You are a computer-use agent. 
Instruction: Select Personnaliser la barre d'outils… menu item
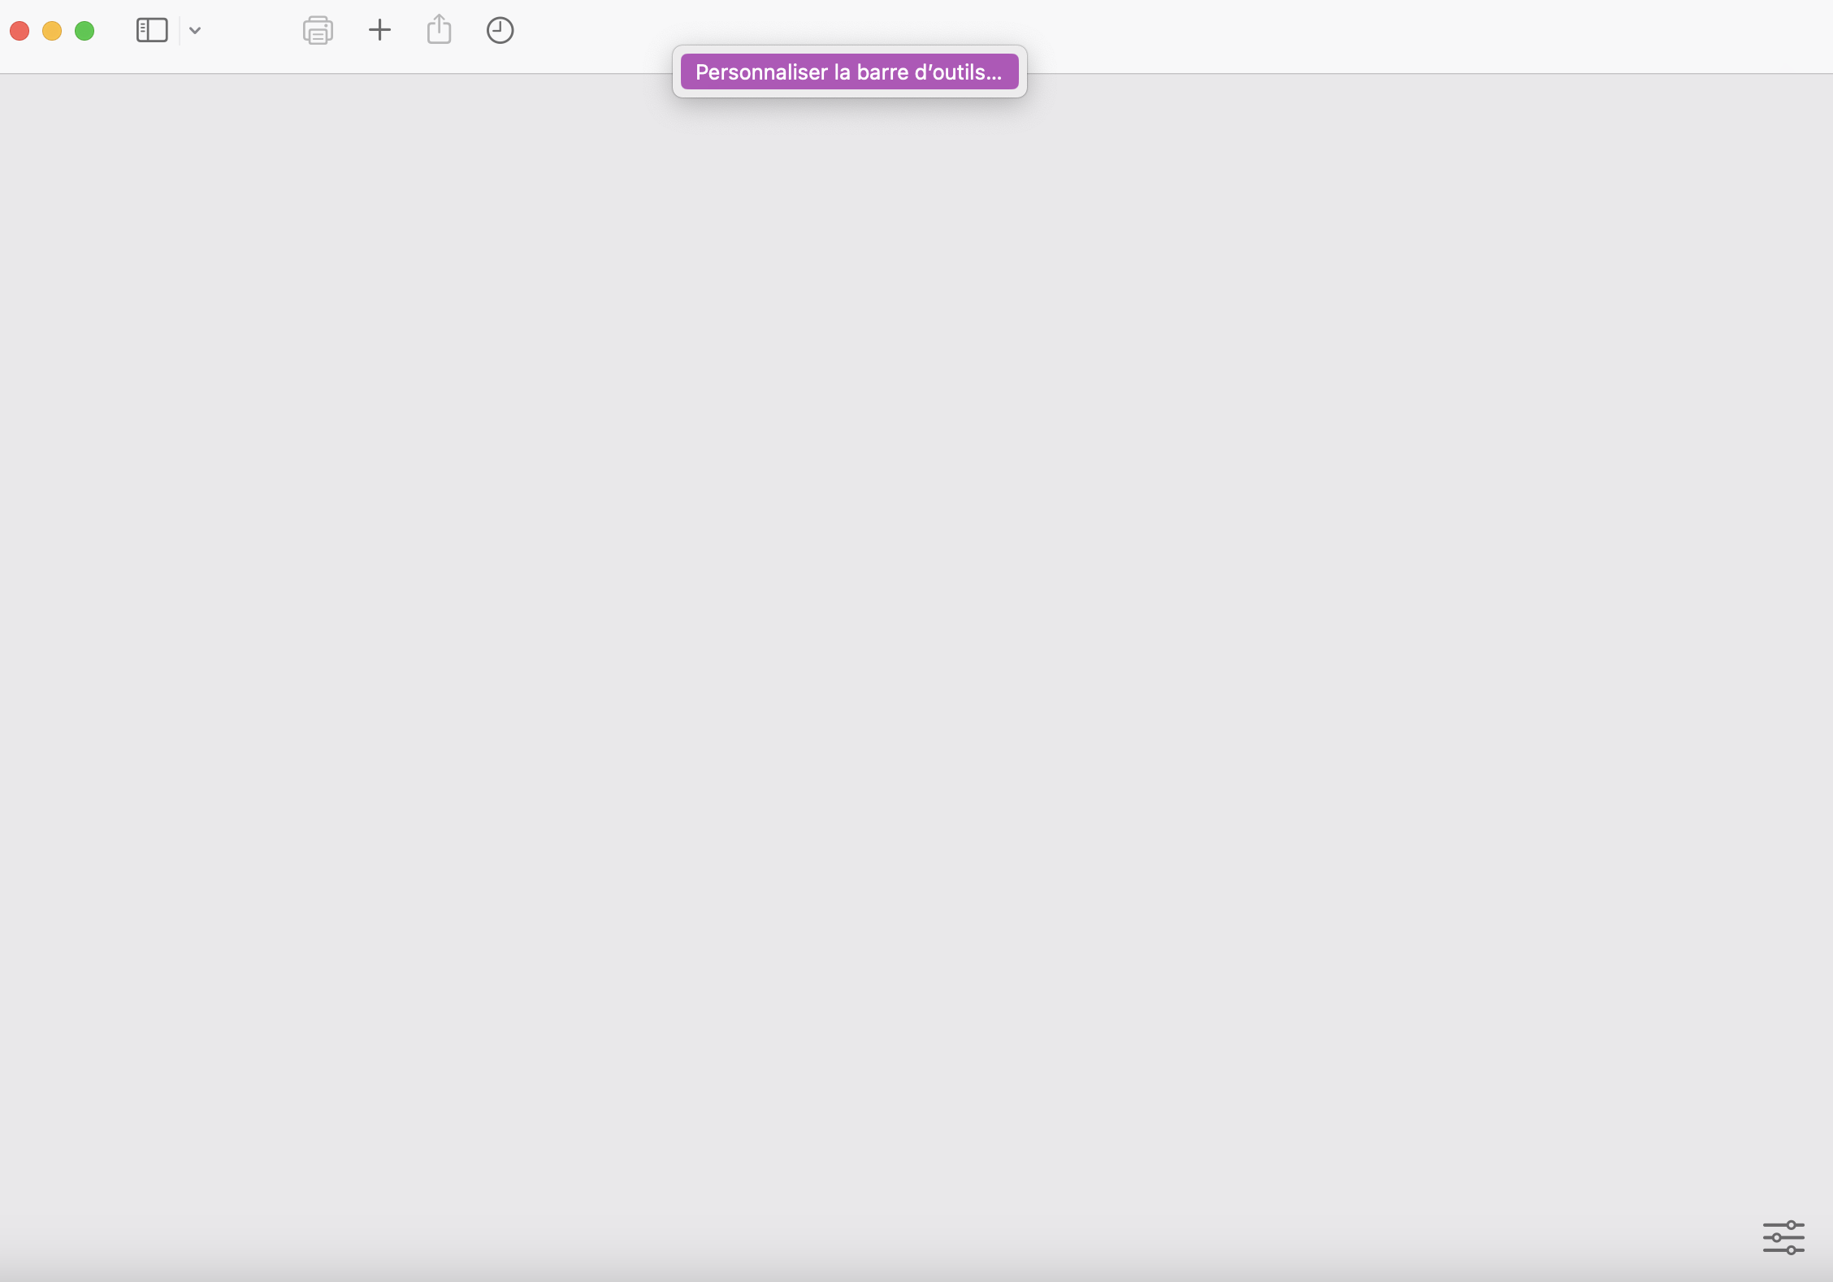849,72
